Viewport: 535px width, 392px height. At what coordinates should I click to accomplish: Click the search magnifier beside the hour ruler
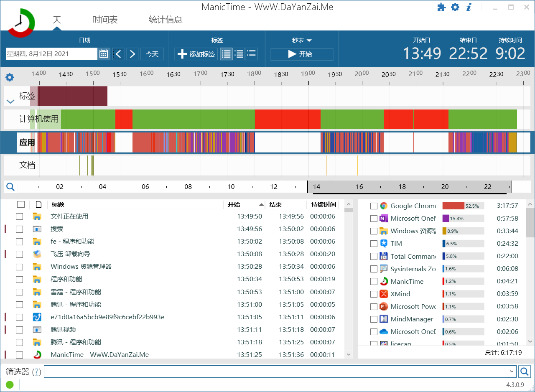[x=10, y=186]
